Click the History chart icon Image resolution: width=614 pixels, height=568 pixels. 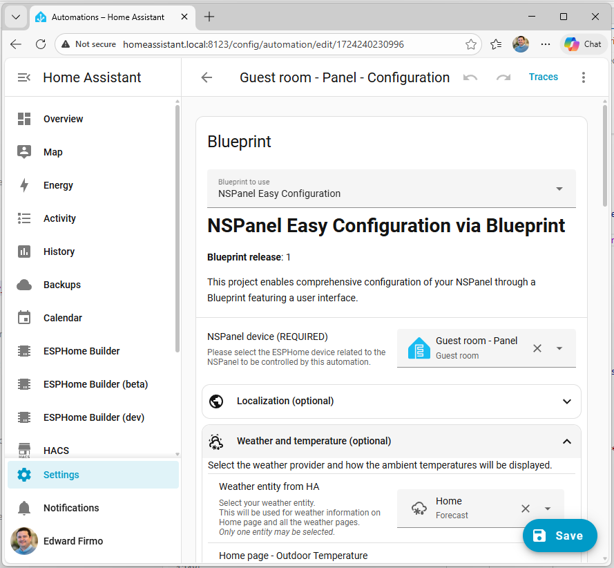(x=24, y=252)
